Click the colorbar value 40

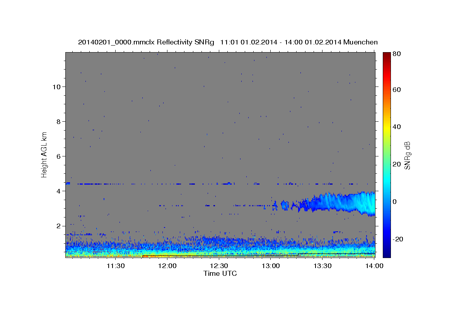397,127
